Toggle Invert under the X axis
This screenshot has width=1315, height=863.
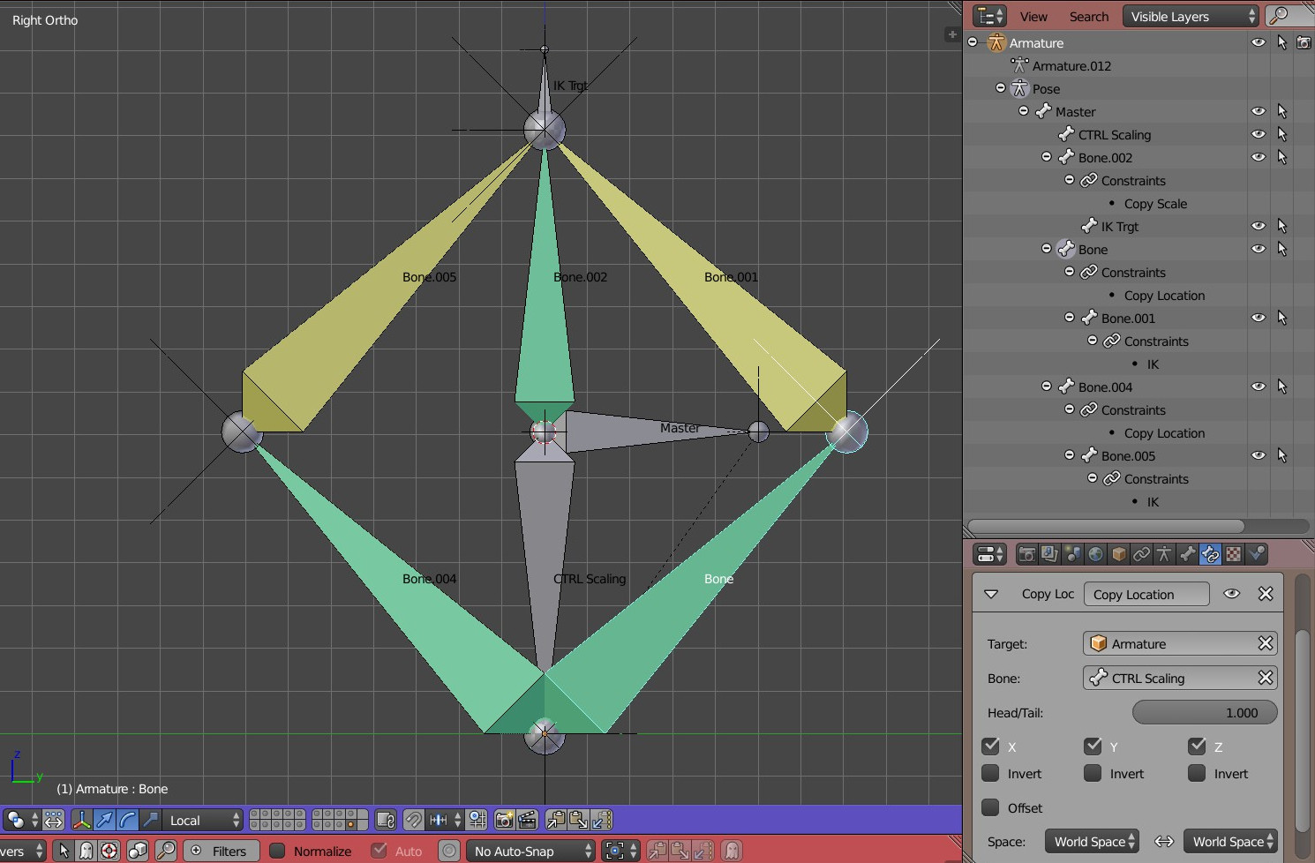point(991,774)
